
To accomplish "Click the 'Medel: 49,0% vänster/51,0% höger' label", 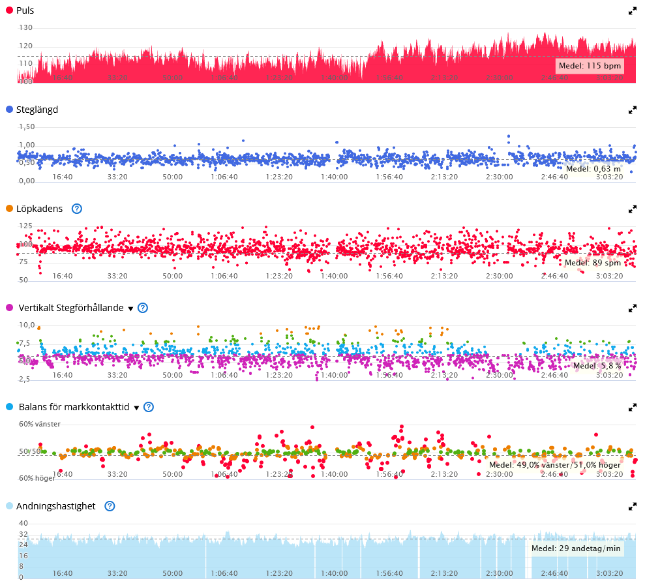I will pyautogui.click(x=555, y=465).
